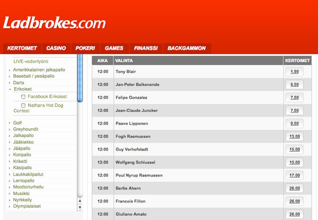The height and width of the screenshot is (220, 318).
Task: Expand the Greyhoundit category arrow
Action: tap(10, 129)
